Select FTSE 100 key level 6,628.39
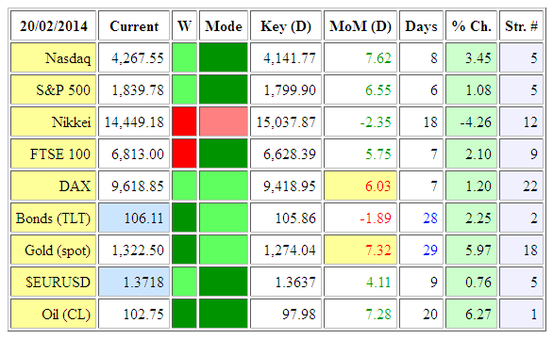 tap(286, 153)
